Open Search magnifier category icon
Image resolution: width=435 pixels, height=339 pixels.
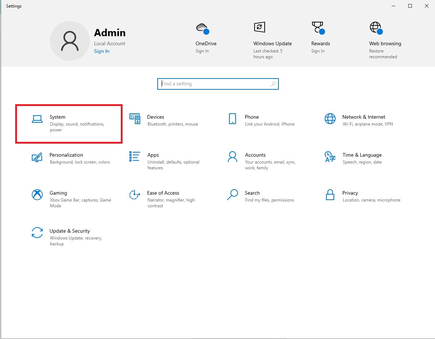pos(233,195)
